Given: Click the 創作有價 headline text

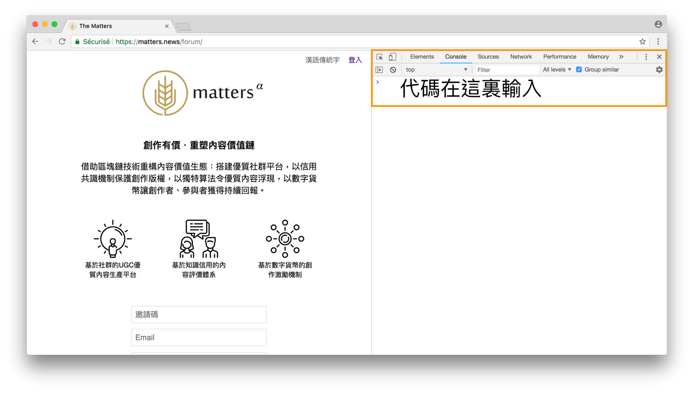Looking at the screenshot, I should click(199, 146).
